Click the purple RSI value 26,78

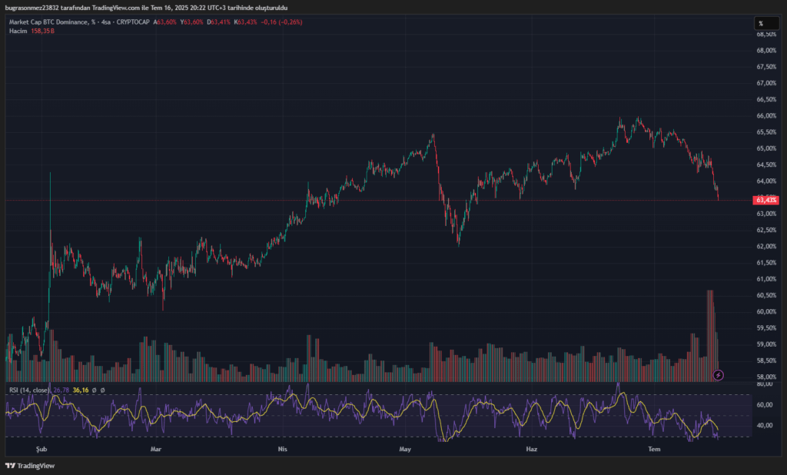click(61, 390)
